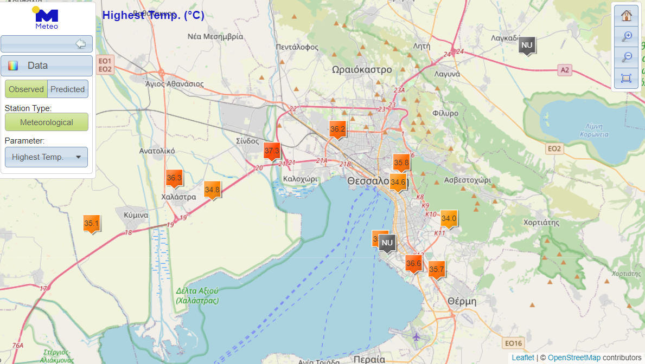Click the Φίλυρο label on map
The width and height of the screenshot is (645, 364).
[445, 113]
